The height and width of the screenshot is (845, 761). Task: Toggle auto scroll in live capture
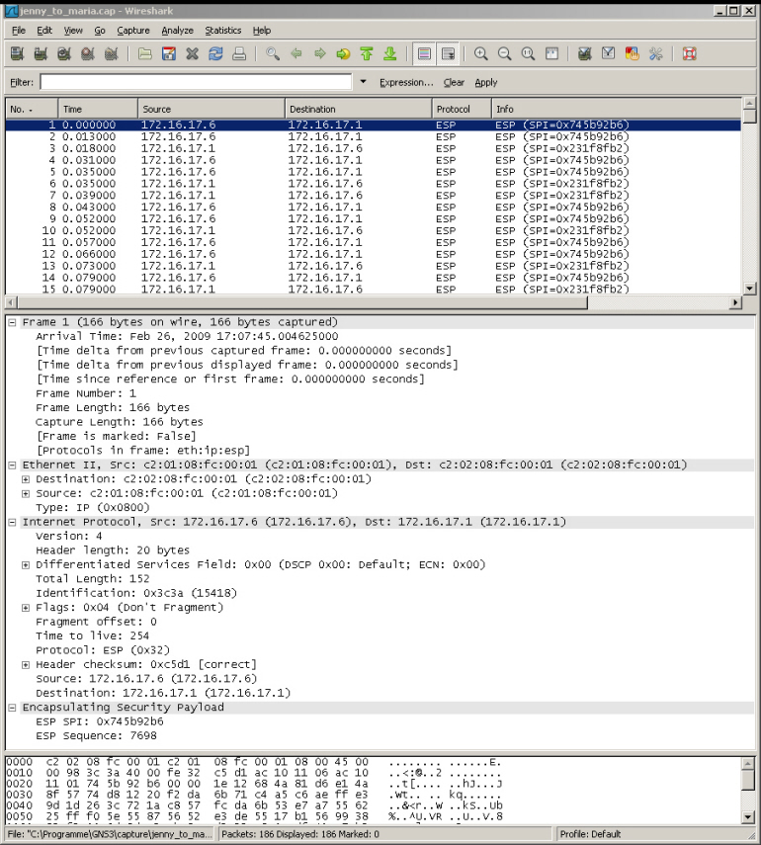(x=448, y=53)
